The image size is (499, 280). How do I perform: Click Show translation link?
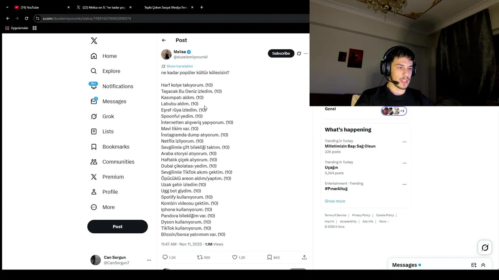click(180, 66)
